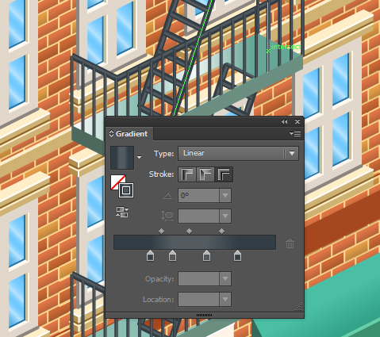Click the aspect ratio input field
This screenshot has width=380, height=337.
pos(199,216)
